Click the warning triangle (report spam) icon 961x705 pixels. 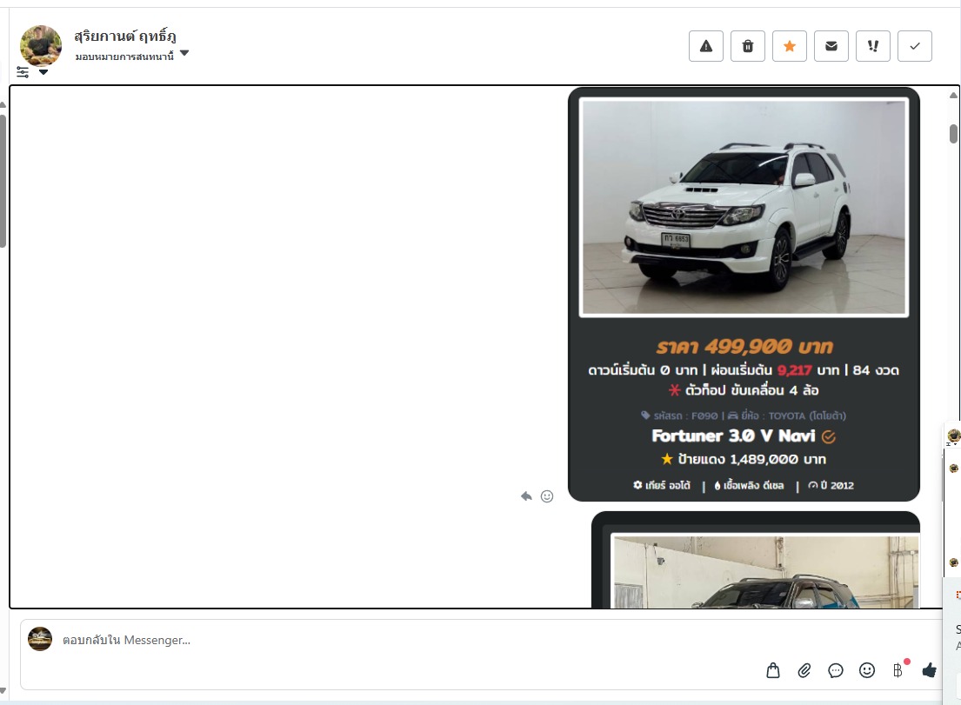[706, 46]
